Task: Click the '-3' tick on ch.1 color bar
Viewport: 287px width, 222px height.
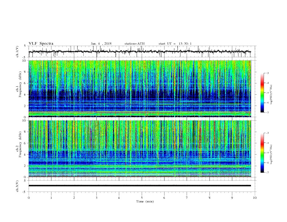Action: coord(267,73)
